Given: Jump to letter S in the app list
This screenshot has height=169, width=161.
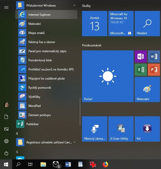Looking at the screenshot, I should point(17,152).
